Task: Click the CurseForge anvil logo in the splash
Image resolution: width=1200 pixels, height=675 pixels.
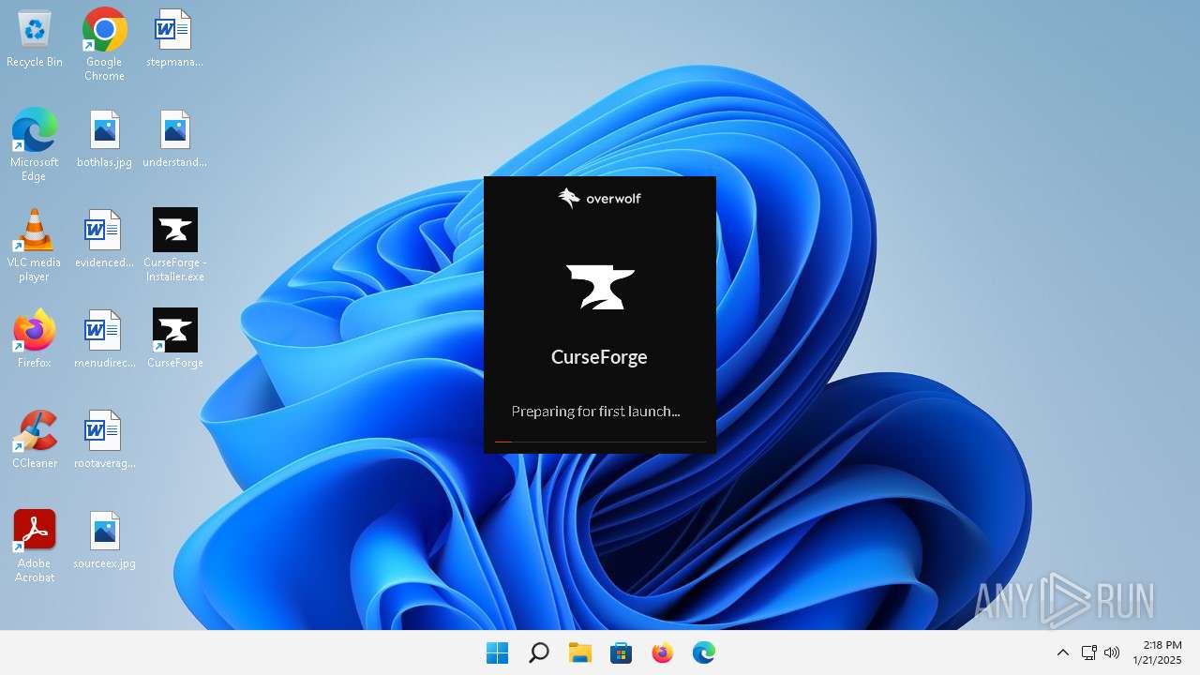Action: pyautogui.click(x=600, y=287)
